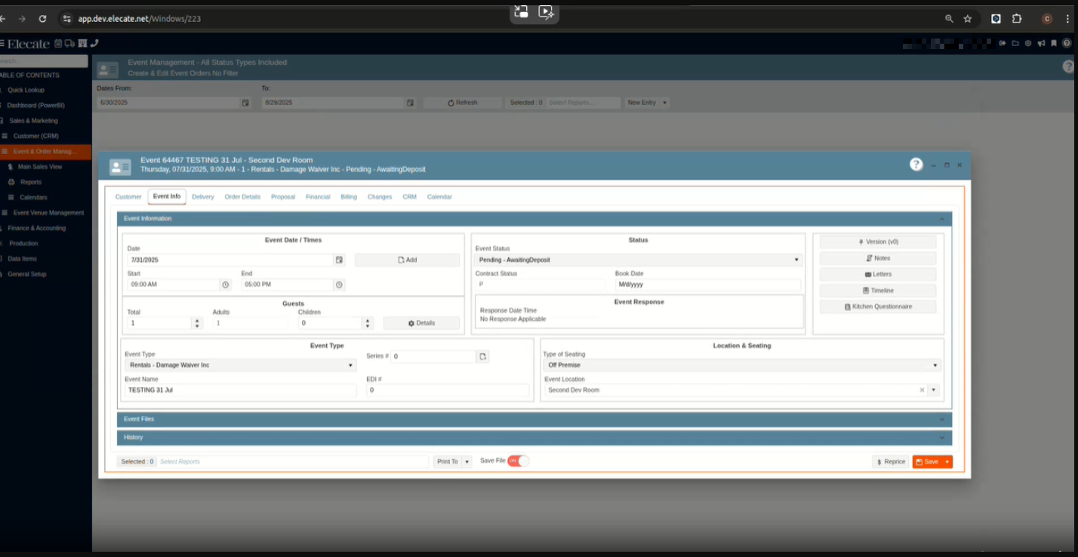Select Event Venue Management in the sidebar
The image size is (1078, 557).
click(x=48, y=213)
